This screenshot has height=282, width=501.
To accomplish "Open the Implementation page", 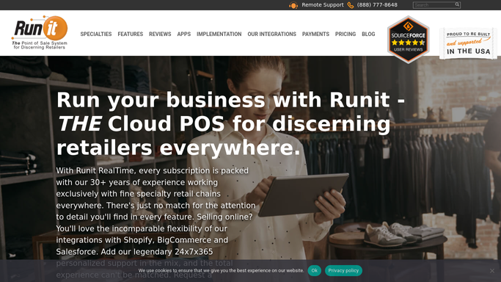I will (x=219, y=34).
